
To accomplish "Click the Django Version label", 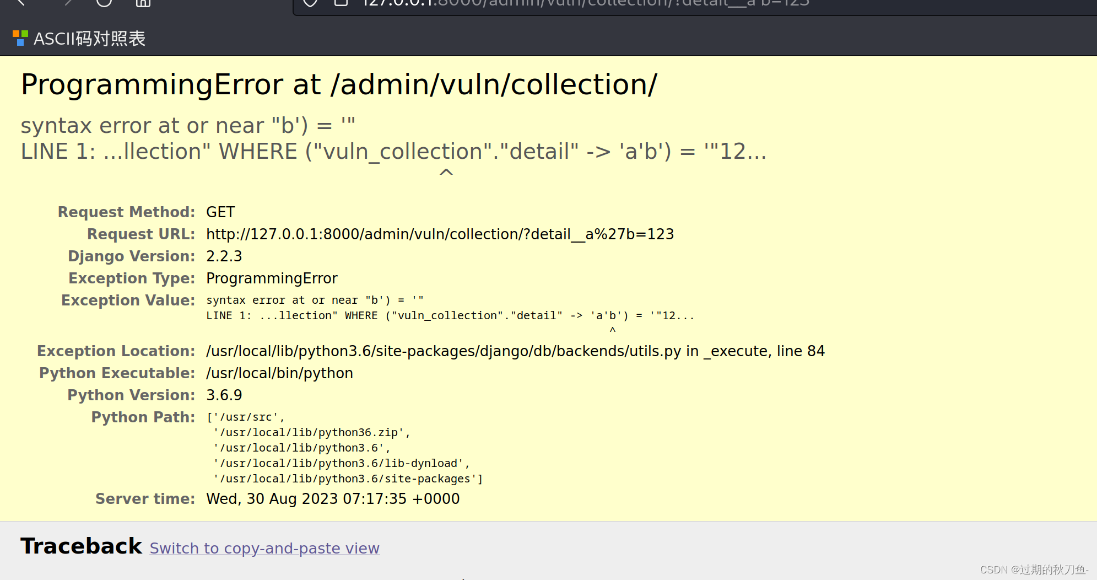I will 131,256.
